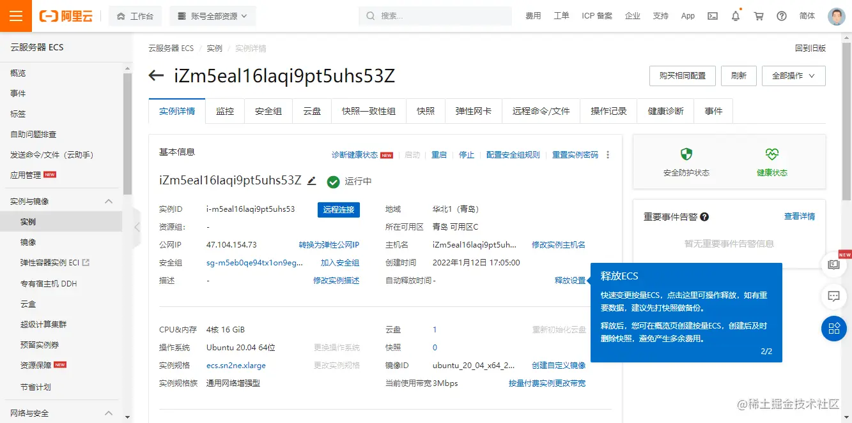Open more actions three-dot menu
The width and height of the screenshot is (852, 423).
608,155
